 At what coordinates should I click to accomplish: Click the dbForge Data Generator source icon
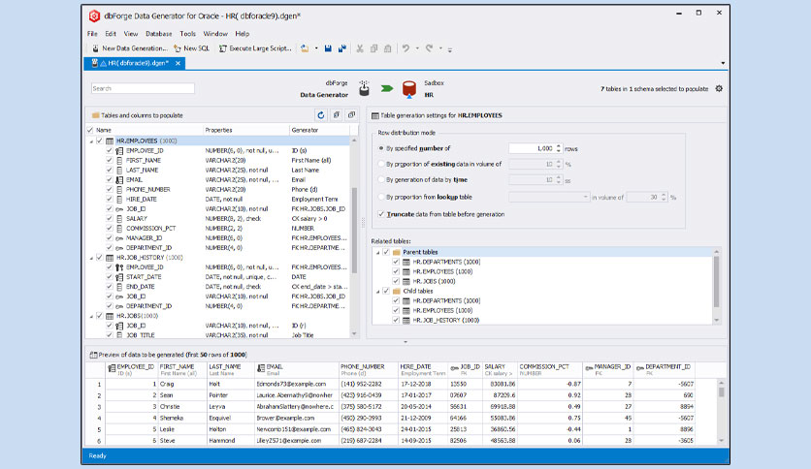coord(364,88)
